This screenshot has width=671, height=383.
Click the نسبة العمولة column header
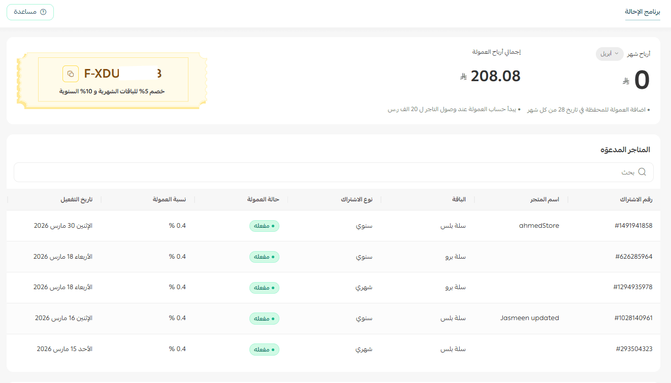(169, 199)
